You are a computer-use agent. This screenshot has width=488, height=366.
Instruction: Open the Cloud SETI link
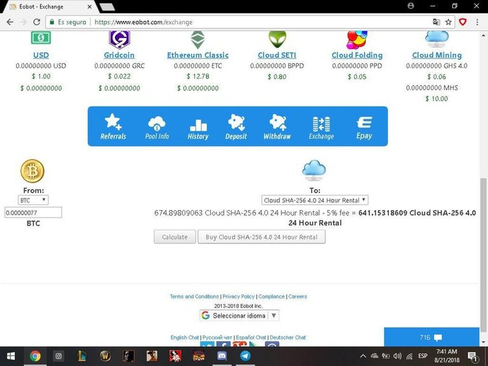coord(277,55)
